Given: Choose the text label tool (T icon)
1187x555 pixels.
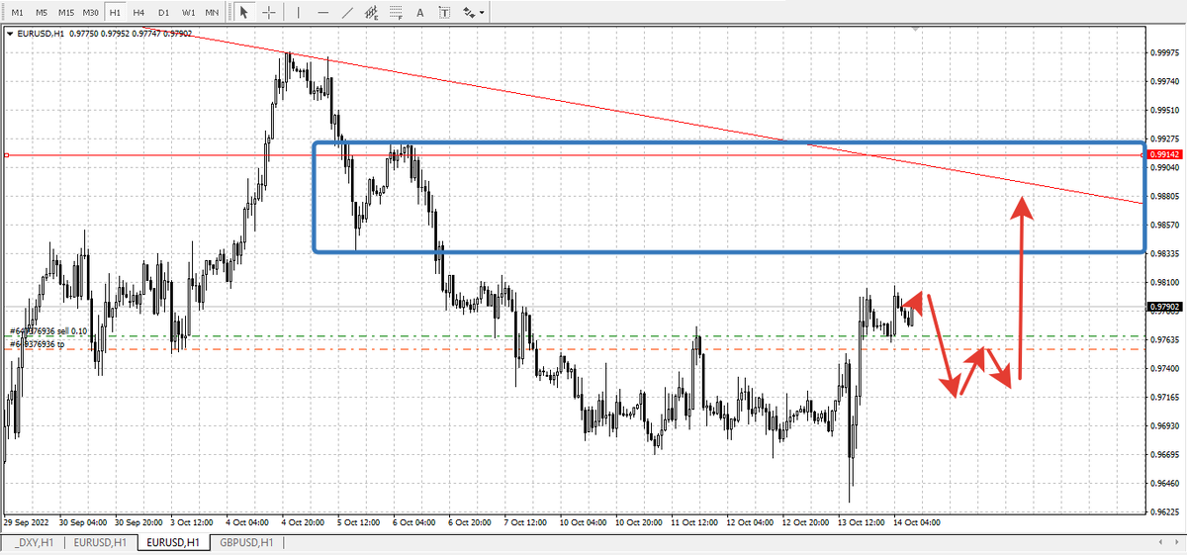Looking at the screenshot, I should click(x=444, y=13).
